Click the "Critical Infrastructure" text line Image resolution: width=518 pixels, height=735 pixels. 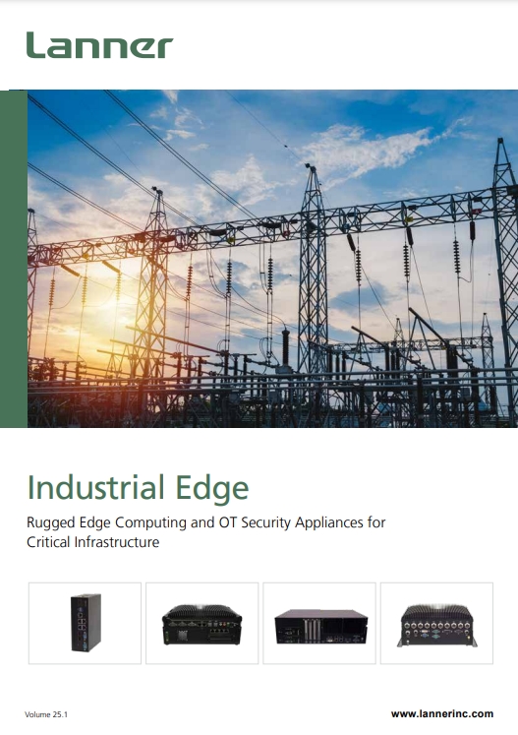point(92,542)
